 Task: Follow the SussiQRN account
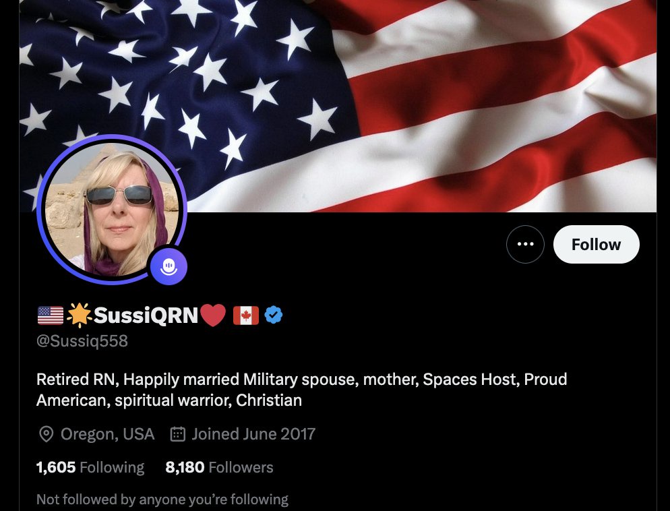[x=596, y=245]
